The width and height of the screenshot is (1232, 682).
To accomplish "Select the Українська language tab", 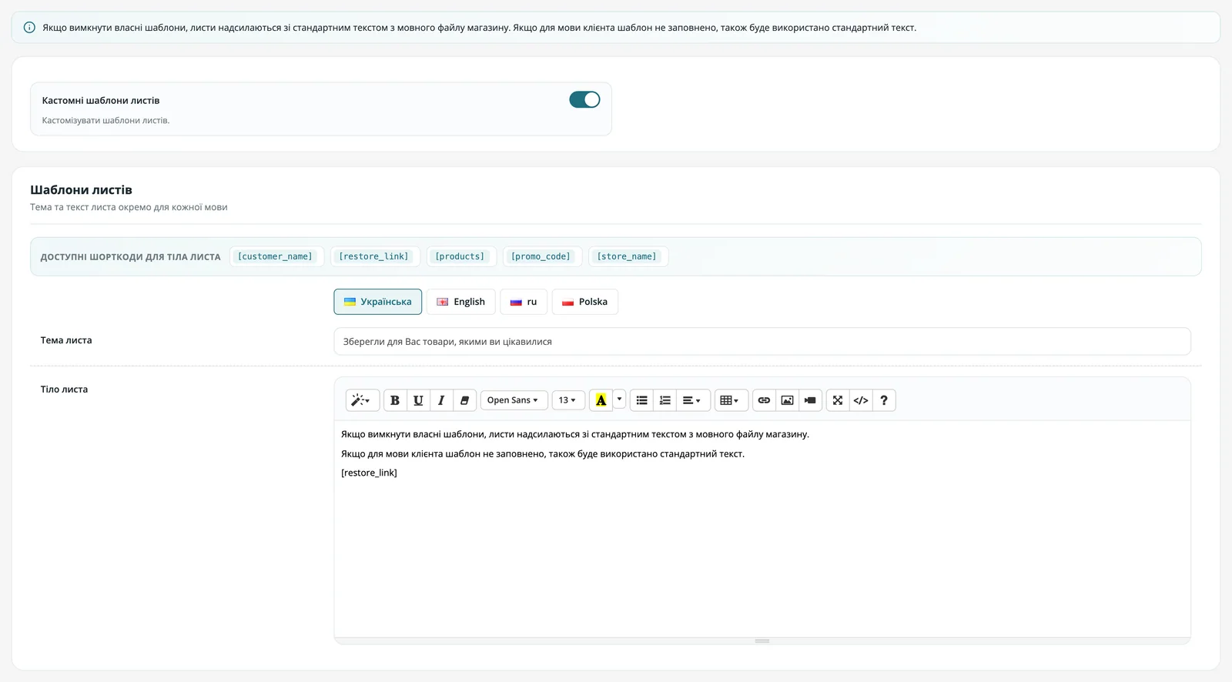I will pos(378,302).
